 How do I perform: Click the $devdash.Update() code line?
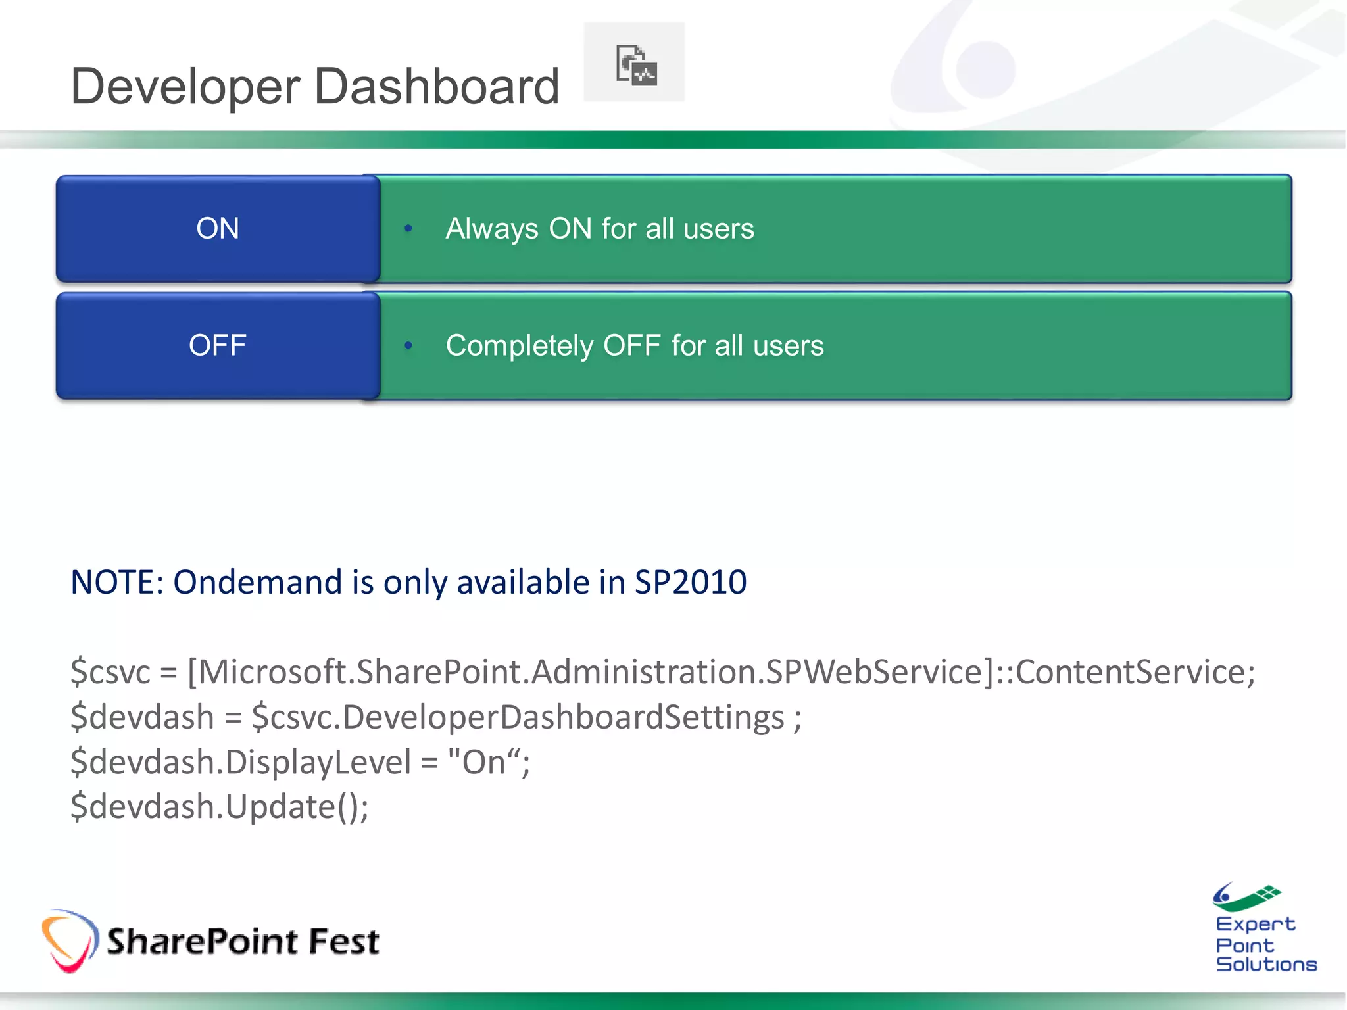click(x=219, y=807)
